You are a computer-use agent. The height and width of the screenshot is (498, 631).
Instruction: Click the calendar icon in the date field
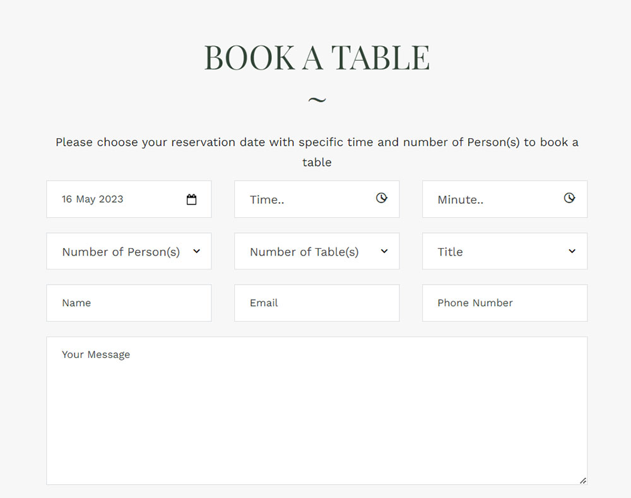(x=192, y=199)
